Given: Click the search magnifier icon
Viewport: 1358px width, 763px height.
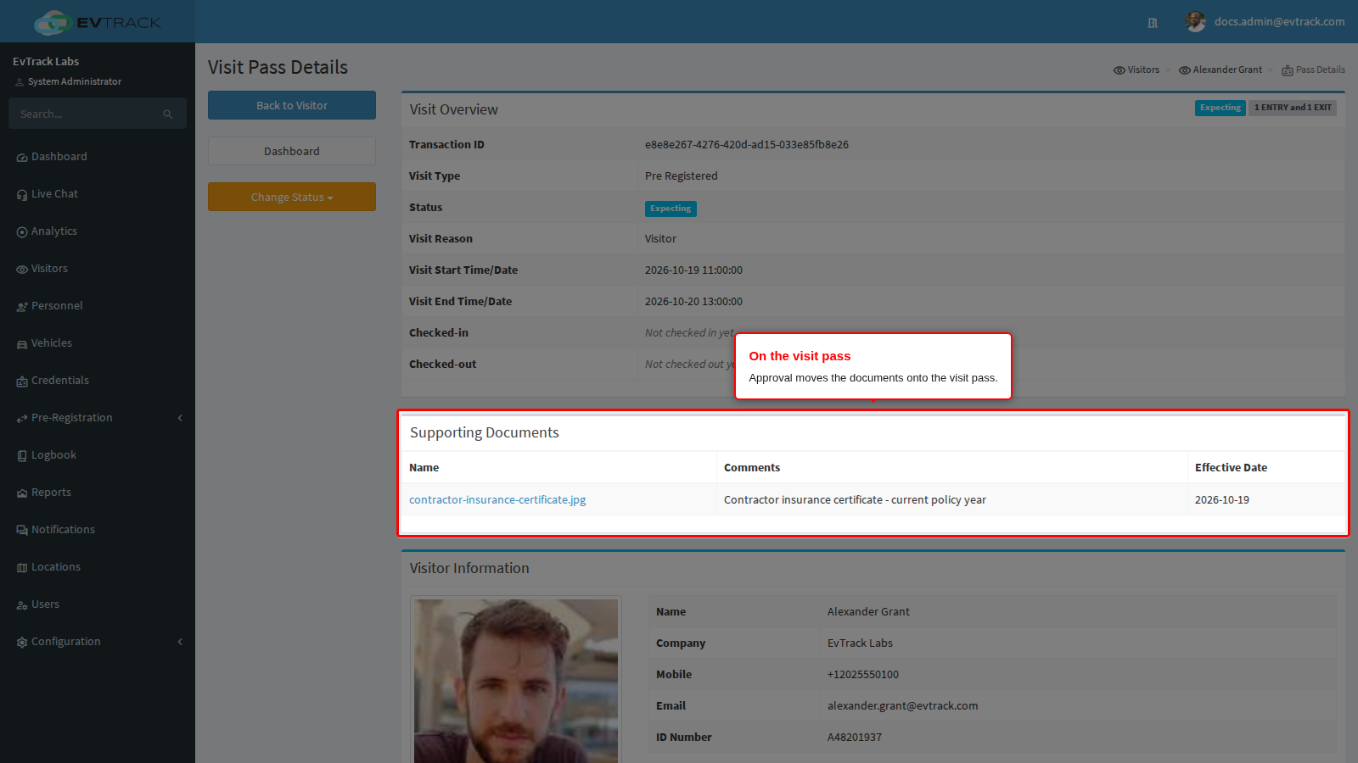Looking at the screenshot, I should tap(168, 114).
